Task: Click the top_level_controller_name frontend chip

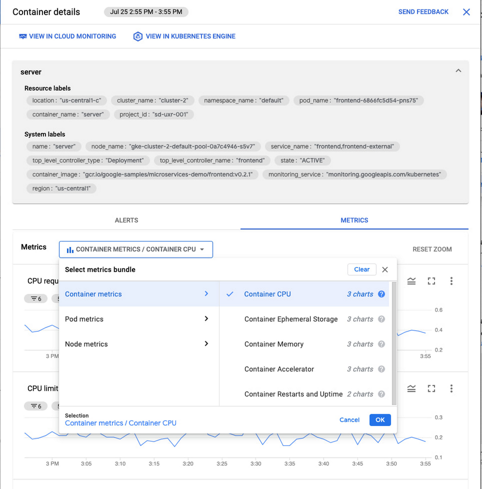Action: coord(212,160)
